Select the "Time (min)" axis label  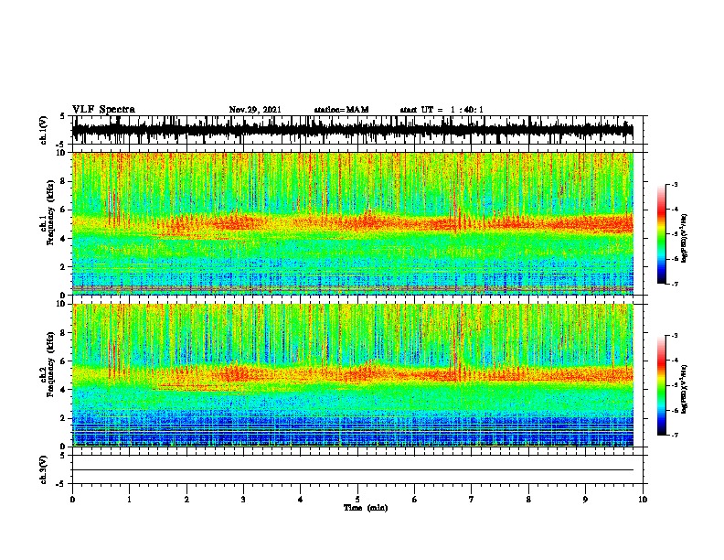tap(366, 508)
